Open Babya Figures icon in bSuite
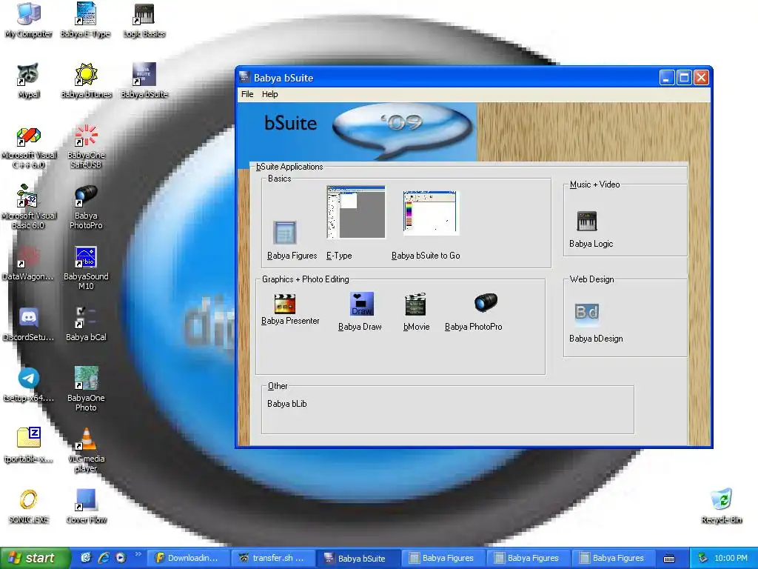The image size is (758, 569). (x=284, y=232)
